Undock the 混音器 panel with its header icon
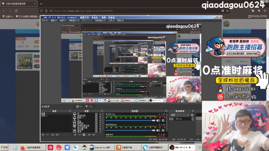The width and height of the screenshot is (269, 151). click(166, 111)
